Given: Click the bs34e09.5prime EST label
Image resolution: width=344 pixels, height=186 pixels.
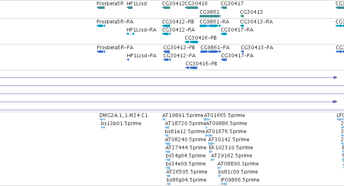Looking at the screenshot, I should pyautogui.click(x=186, y=164).
